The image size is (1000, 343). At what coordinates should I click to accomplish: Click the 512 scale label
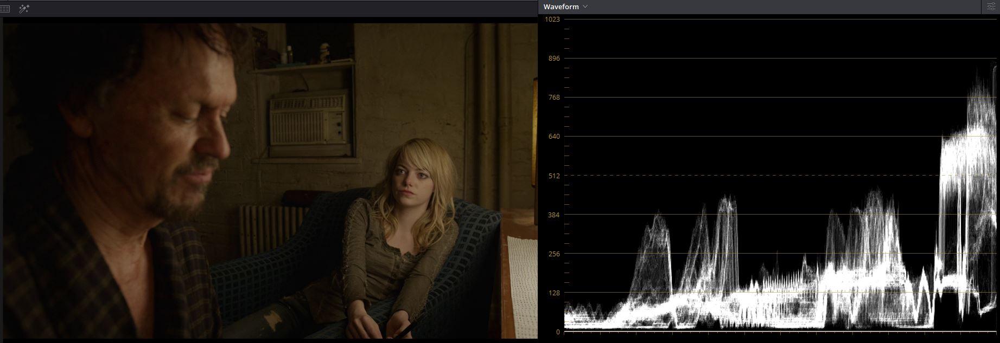click(x=554, y=176)
